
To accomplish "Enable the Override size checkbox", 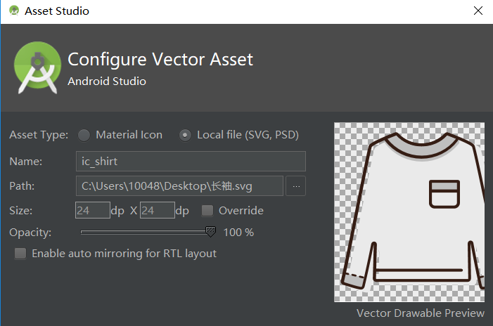I will (207, 210).
